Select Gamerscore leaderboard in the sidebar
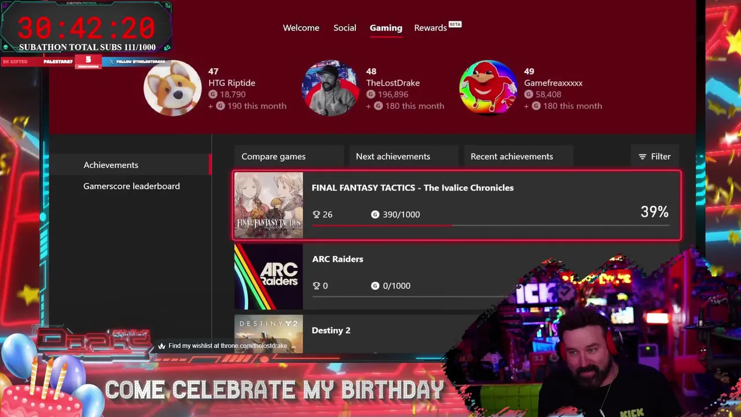This screenshot has height=417, width=741. [x=131, y=186]
